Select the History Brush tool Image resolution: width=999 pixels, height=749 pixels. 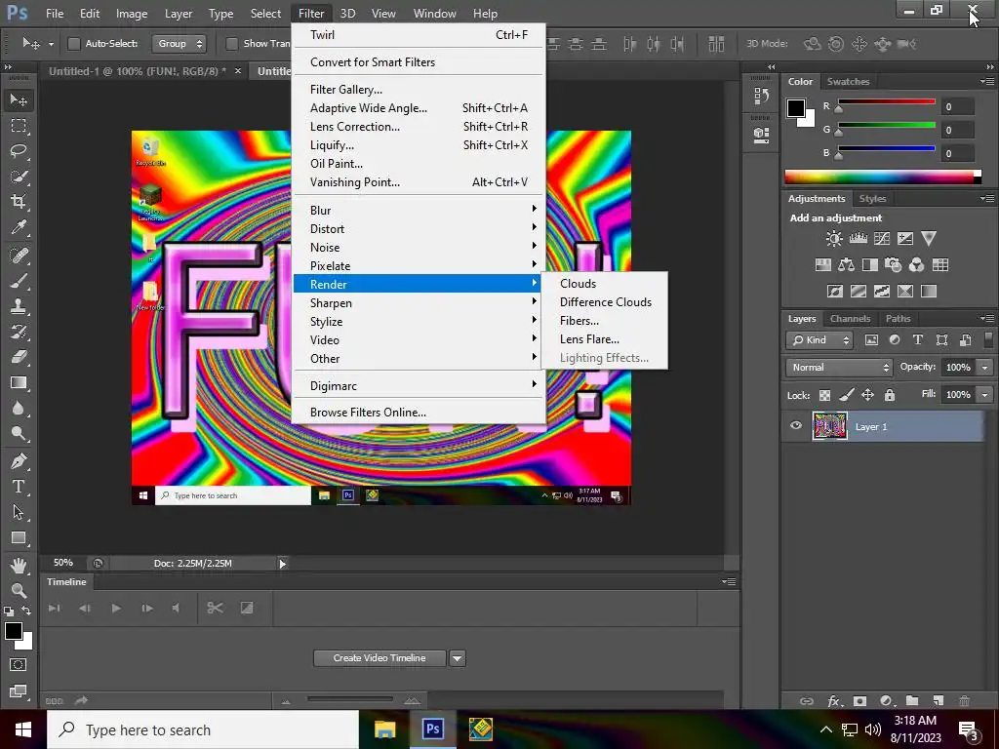19,332
